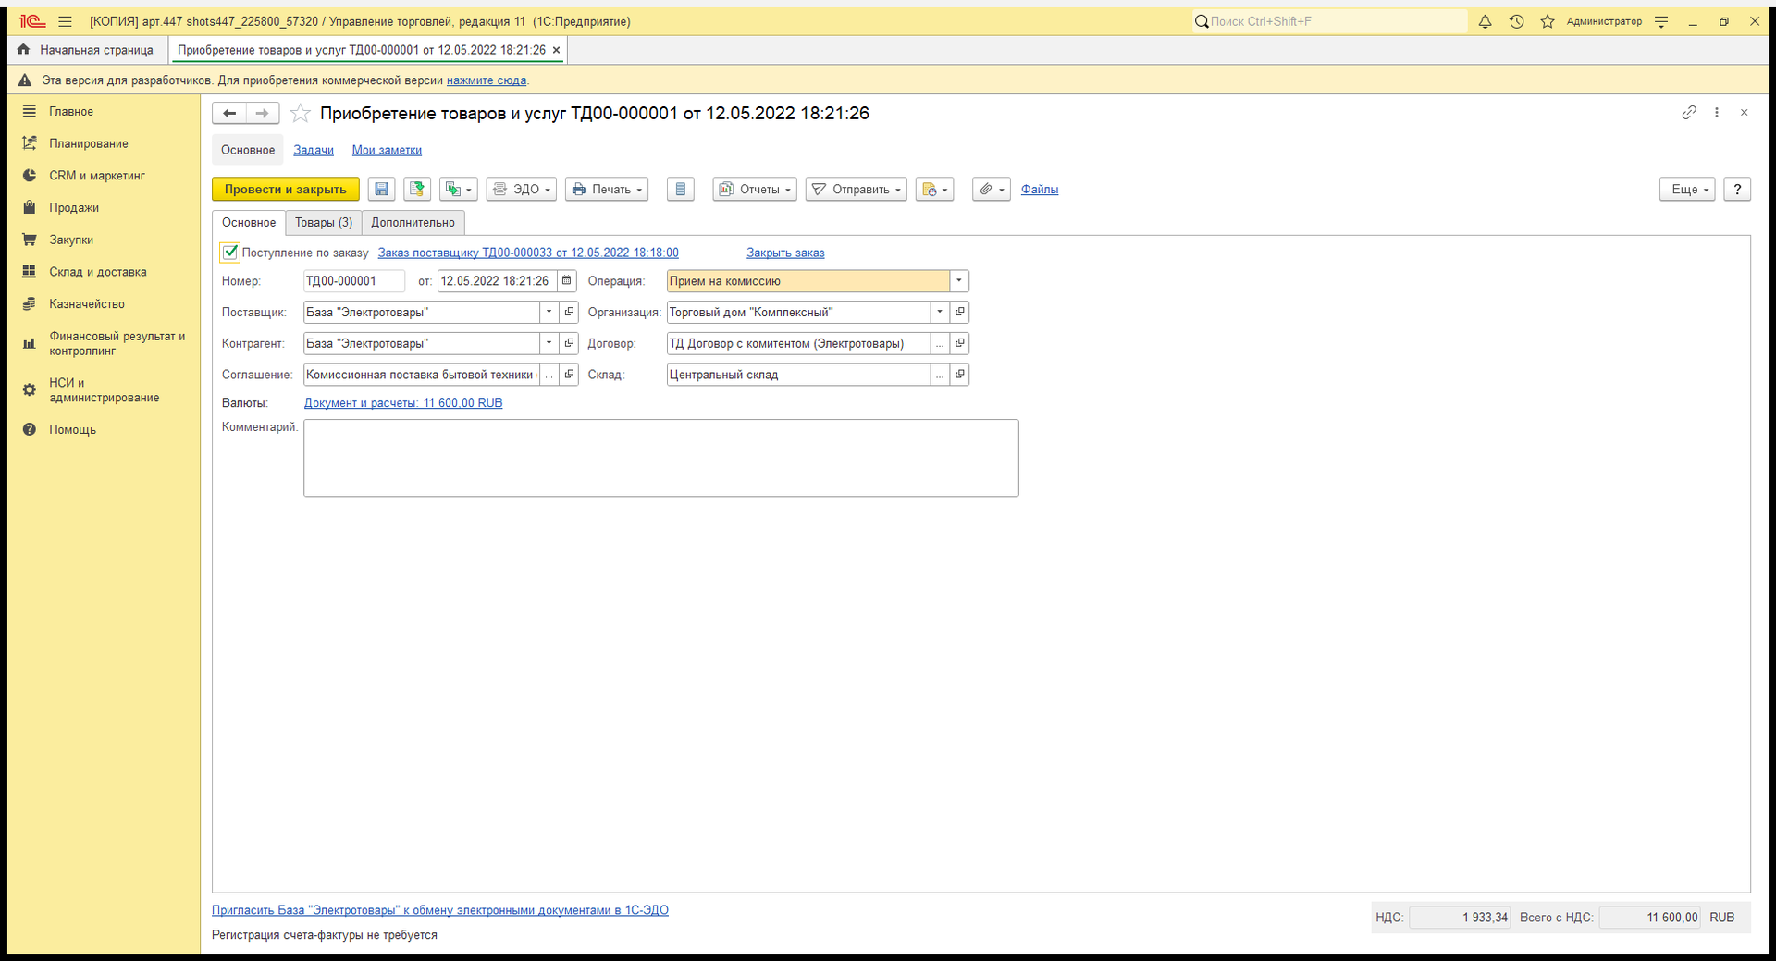The height and width of the screenshot is (961, 1776).
Task: Click the save document diskette icon
Action: (381, 189)
